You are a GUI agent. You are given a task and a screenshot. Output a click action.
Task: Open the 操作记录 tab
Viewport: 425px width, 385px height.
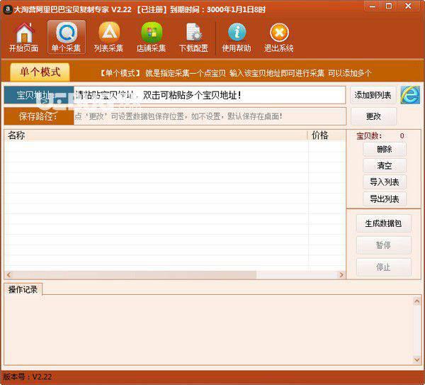pyautogui.click(x=23, y=289)
